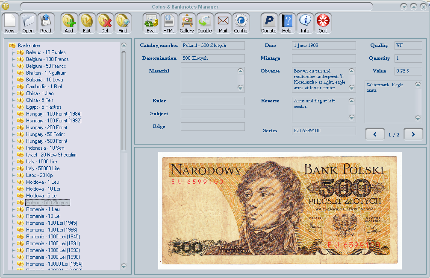Click up arrow in Obverse field
Viewport: 430px width, 278px height.
[x=352, y=71]
